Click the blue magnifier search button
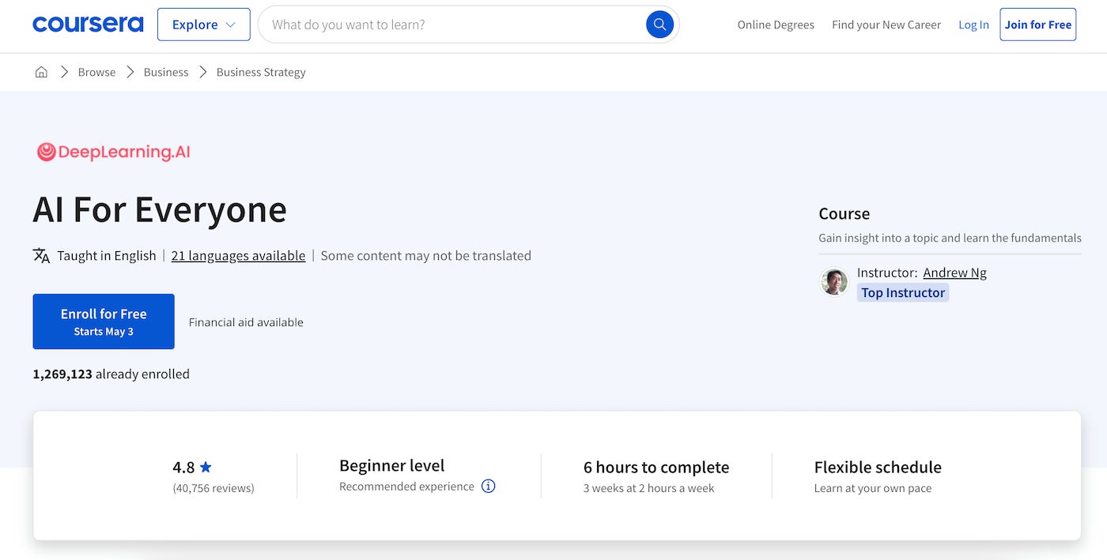The width and height of the screenshot is (1107, 560). click(x=659, y=24)
